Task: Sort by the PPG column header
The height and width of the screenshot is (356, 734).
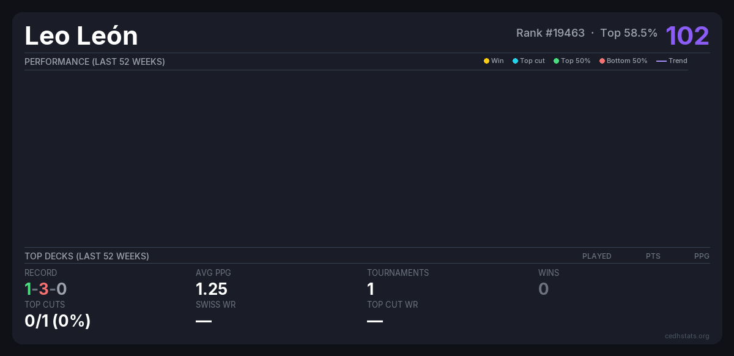Action: click(702, 256)
